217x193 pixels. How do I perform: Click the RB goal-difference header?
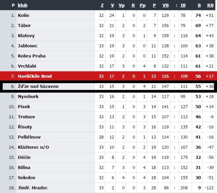(210, 5)
